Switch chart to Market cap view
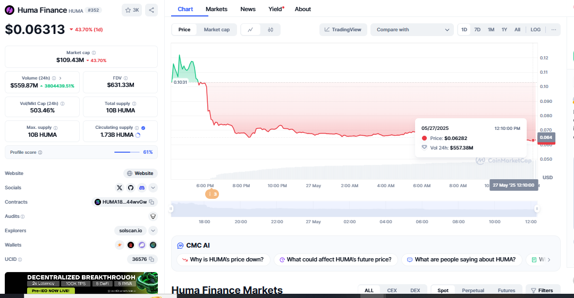574x298 pixels. (x=217, y=30)
